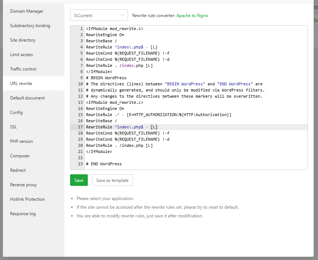Viewport: 318px width, 260px height.
Task: Switch to the SSL tab
Action: (x=13, y=127)
